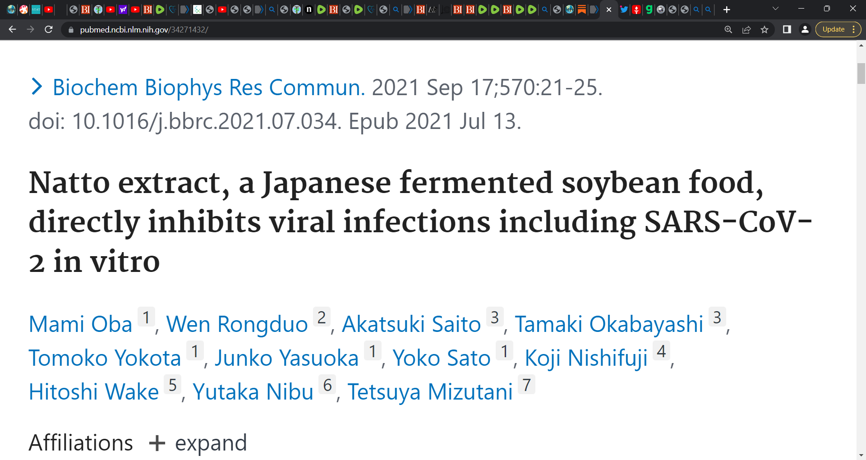The image size is (866, 460).
Task: Open the browser zoom indicator icon
Action: [728, 29]
